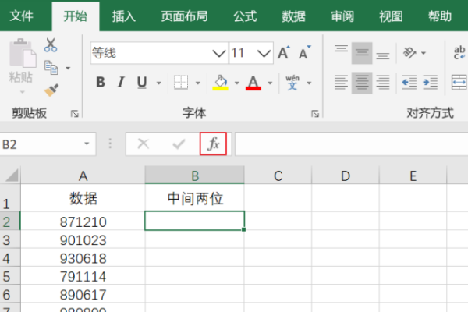Apply red font color
The image size is (468, 312).
[x=253, y=83]
